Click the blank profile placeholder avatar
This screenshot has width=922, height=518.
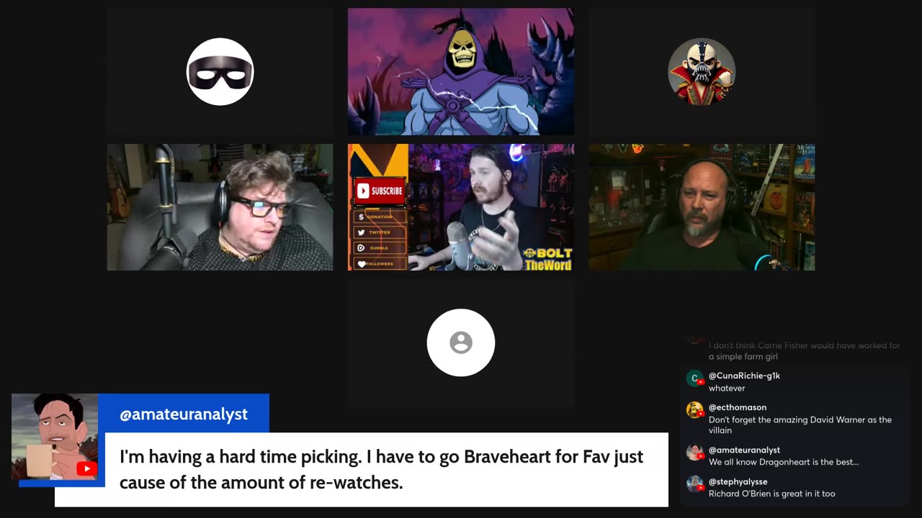click(x=461, y=342)
